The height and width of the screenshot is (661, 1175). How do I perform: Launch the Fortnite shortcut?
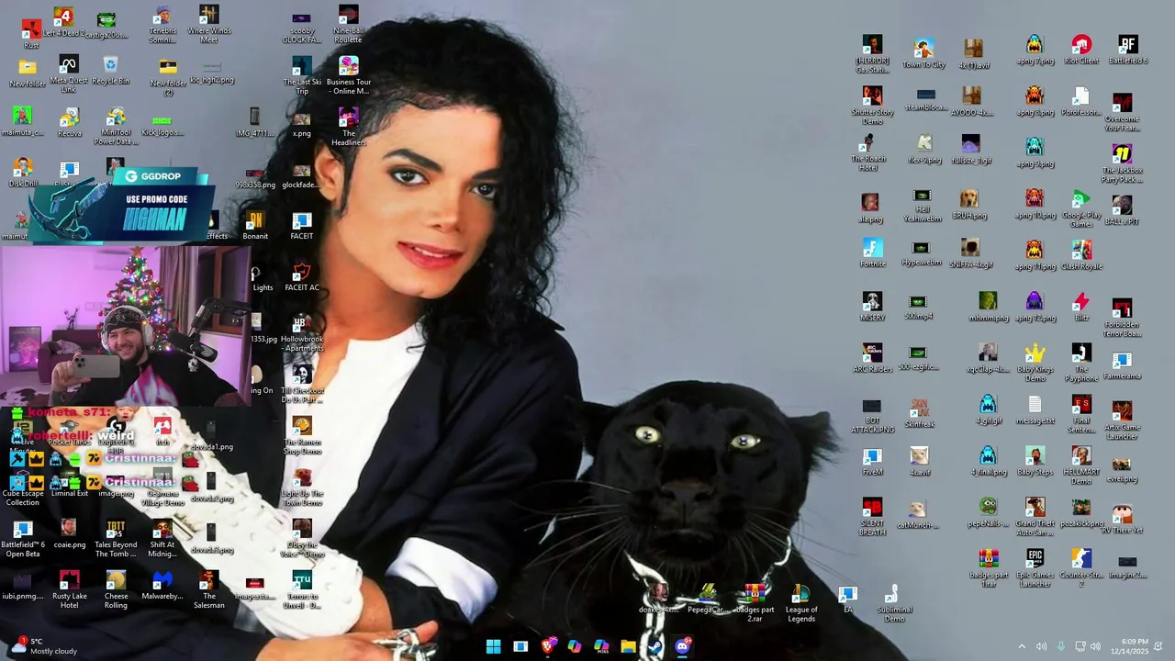872,253
